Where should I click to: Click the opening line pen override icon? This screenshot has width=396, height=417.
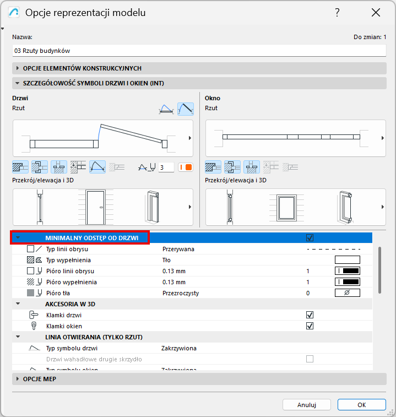tap(147, 167)
